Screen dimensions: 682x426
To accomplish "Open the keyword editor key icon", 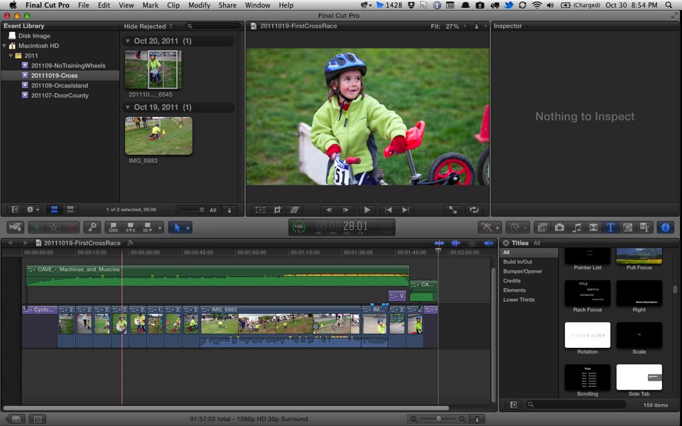I will click(92, 227).
